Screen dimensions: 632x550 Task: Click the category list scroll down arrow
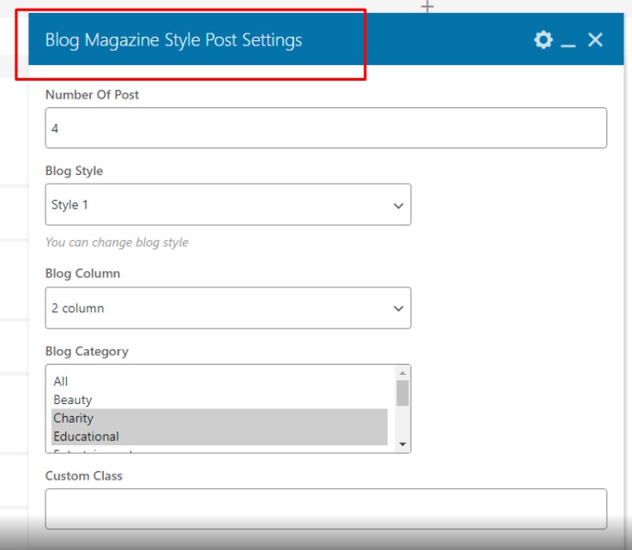pos(402,444)
